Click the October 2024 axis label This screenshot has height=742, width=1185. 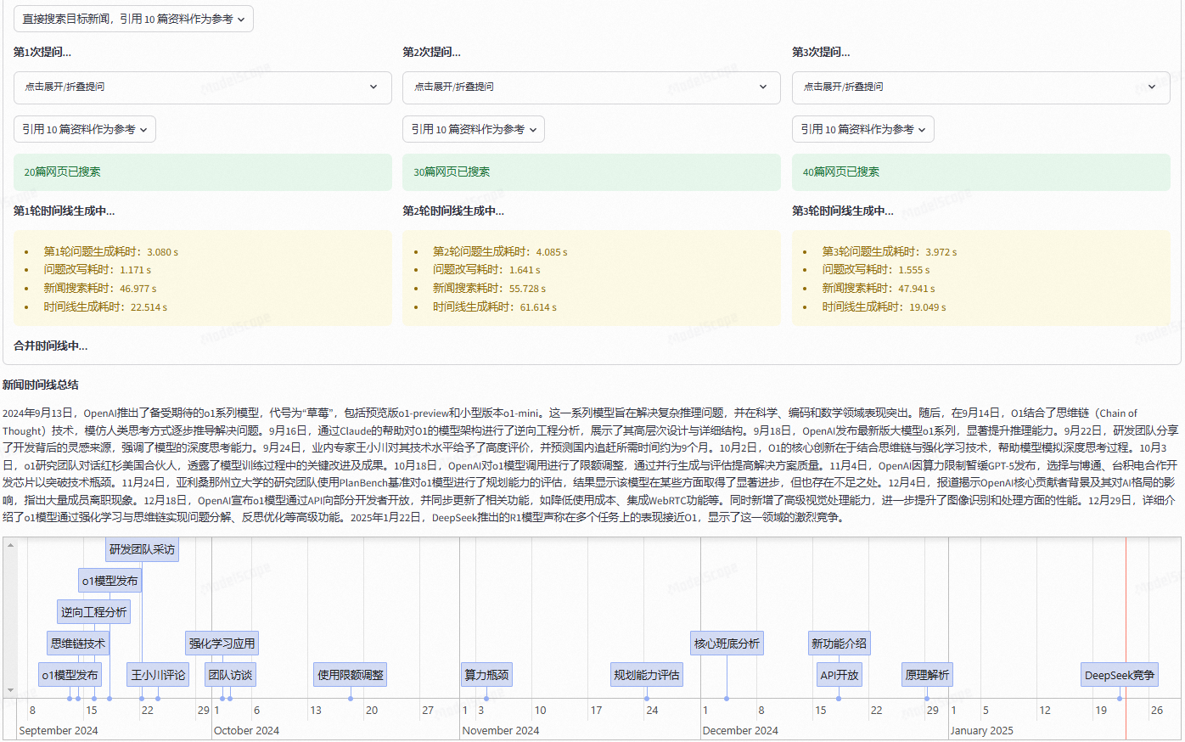click(x=246, y=730)
